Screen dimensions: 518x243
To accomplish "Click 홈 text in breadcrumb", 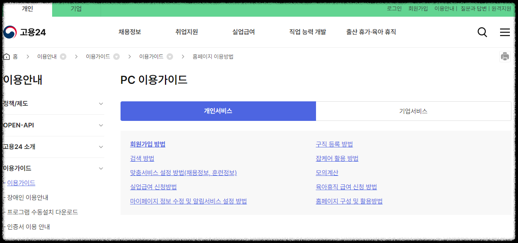I will click(15, 57).
